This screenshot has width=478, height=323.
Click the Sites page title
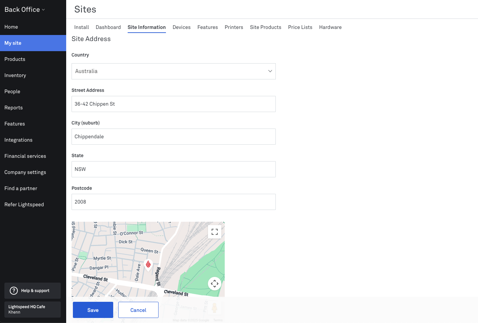[x=85, y=9]
